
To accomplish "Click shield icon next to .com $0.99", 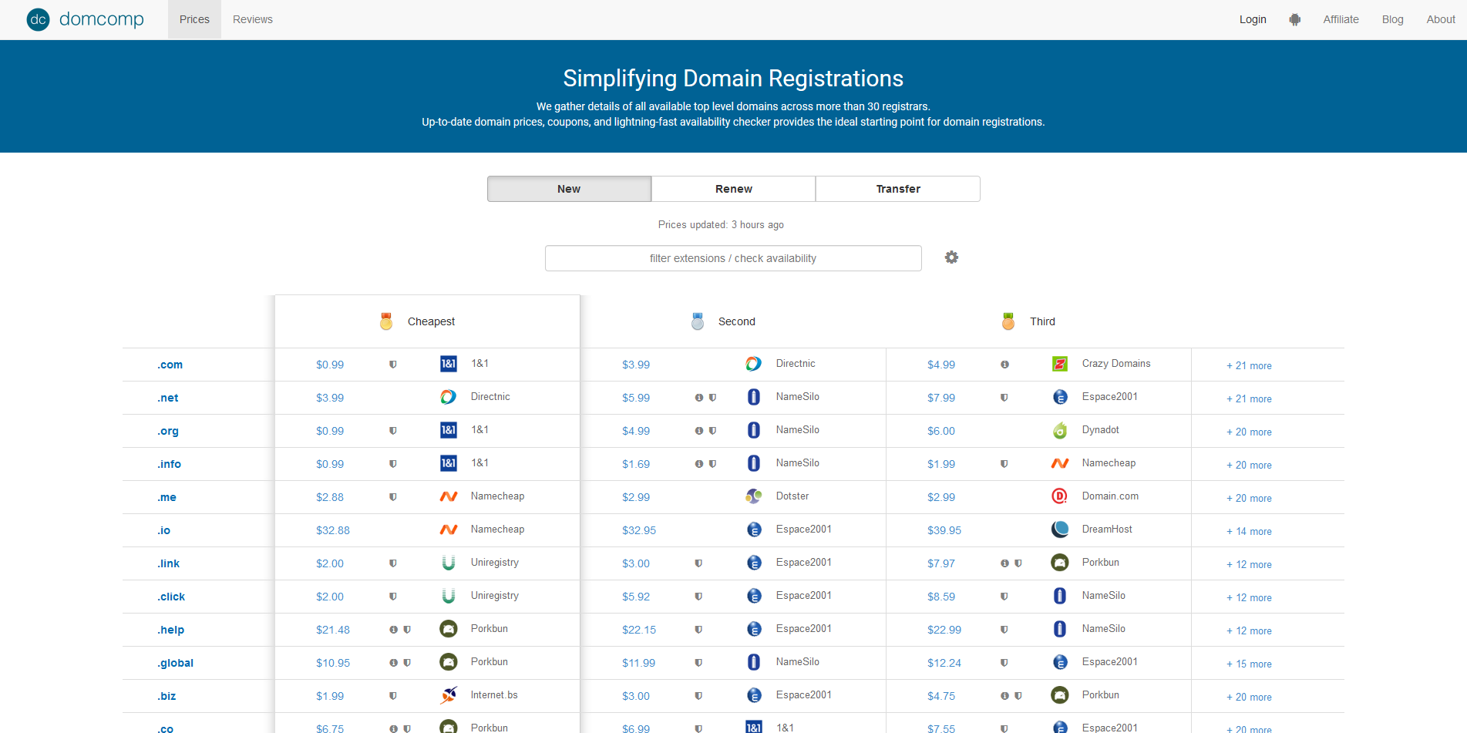I will 393,365.
